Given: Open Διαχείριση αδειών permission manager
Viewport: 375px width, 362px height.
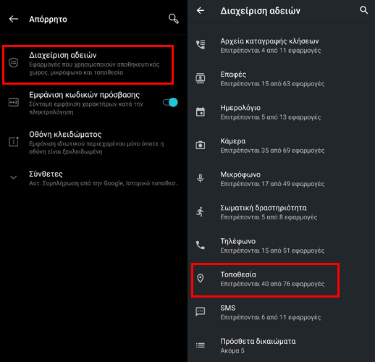Looking at the screenshot, I should coord(88,64).
